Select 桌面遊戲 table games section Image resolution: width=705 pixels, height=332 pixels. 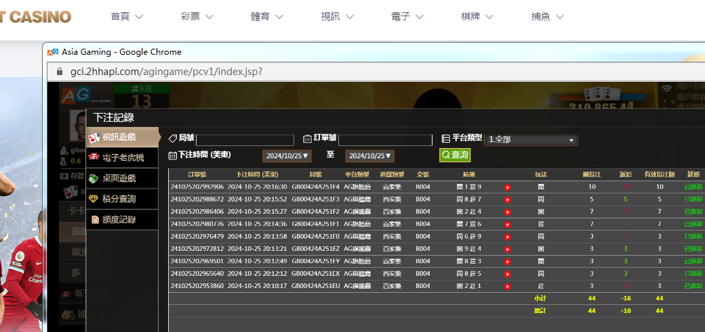click(x=122, y=179)
